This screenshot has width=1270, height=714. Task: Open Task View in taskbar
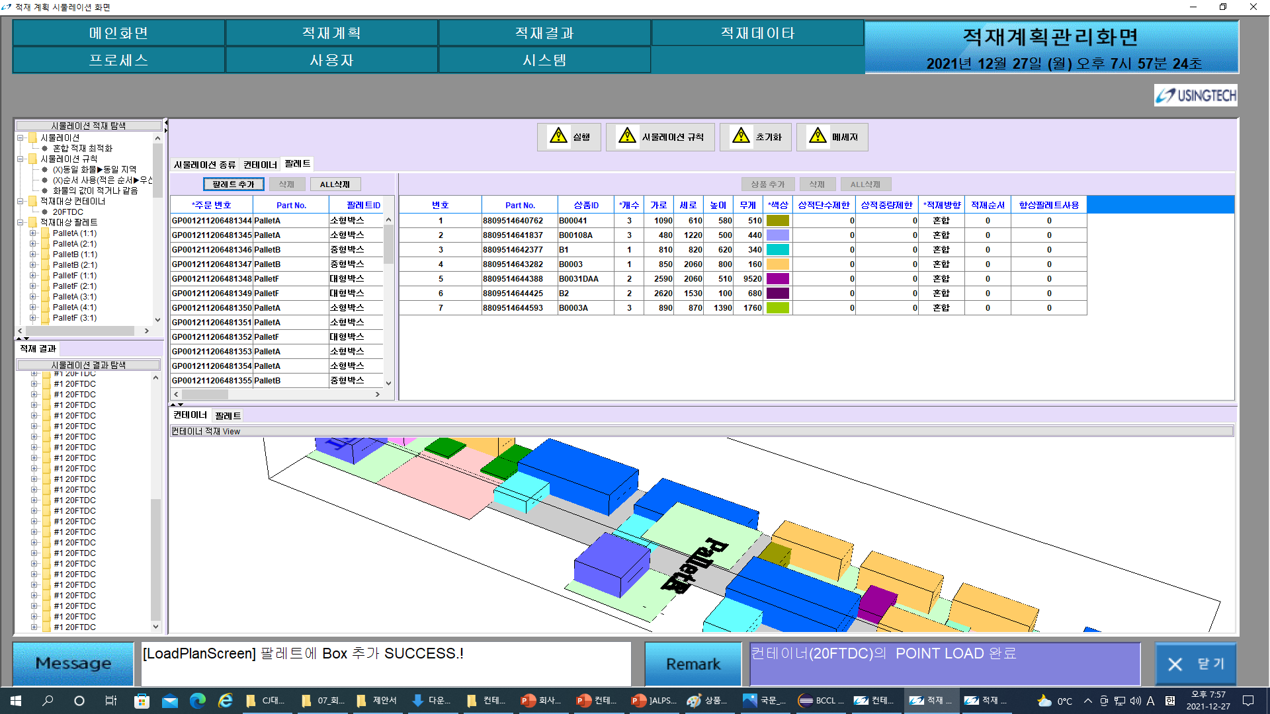click(x=110, y=701)
